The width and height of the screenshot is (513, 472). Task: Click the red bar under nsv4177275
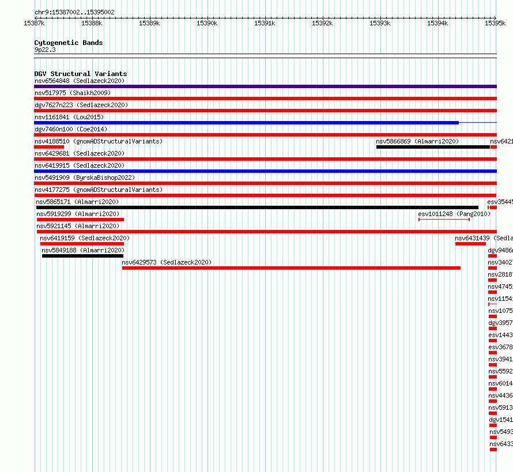(x=265, y=195)
